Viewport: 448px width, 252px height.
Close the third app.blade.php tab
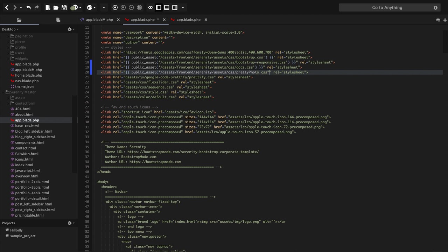point(206,20)
